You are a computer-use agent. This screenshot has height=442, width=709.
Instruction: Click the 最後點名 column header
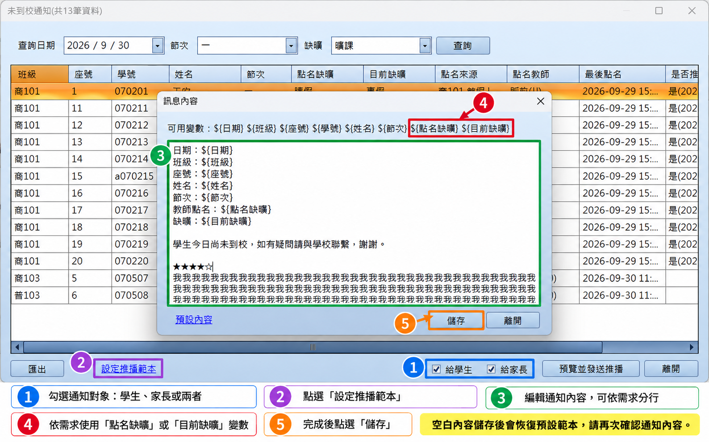click(622, 74)
